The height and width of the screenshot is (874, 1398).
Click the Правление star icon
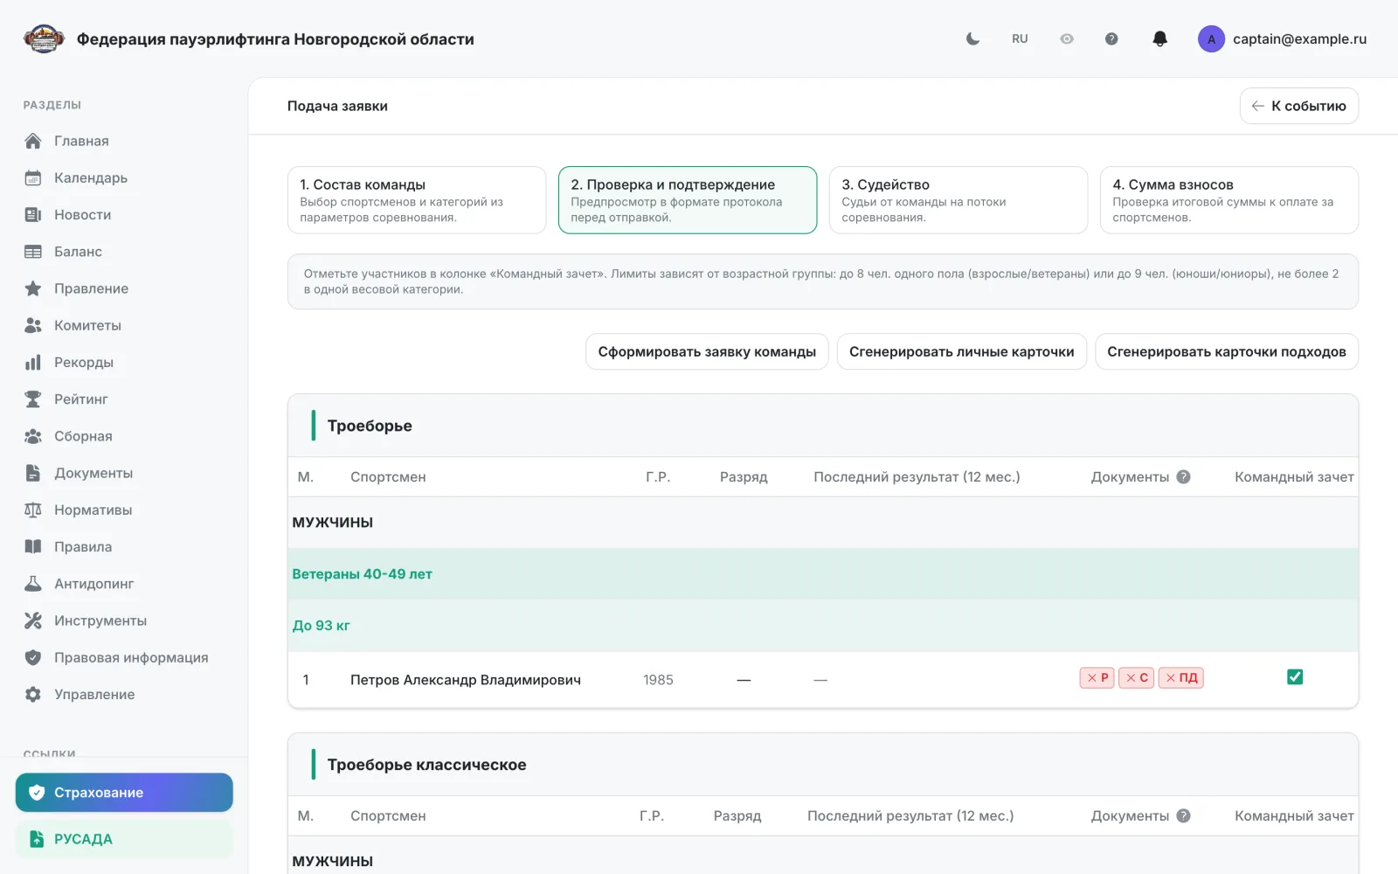coord(33,288)
